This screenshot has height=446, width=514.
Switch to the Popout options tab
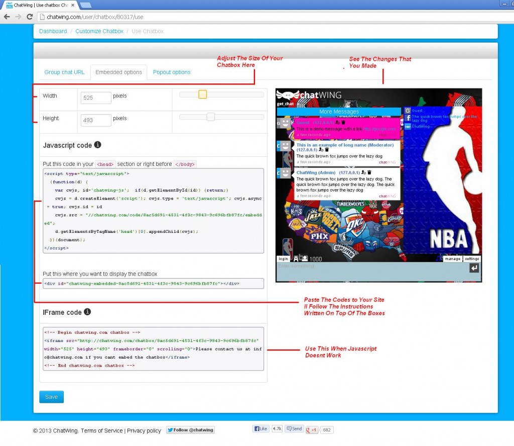click(x=172, y=72)
